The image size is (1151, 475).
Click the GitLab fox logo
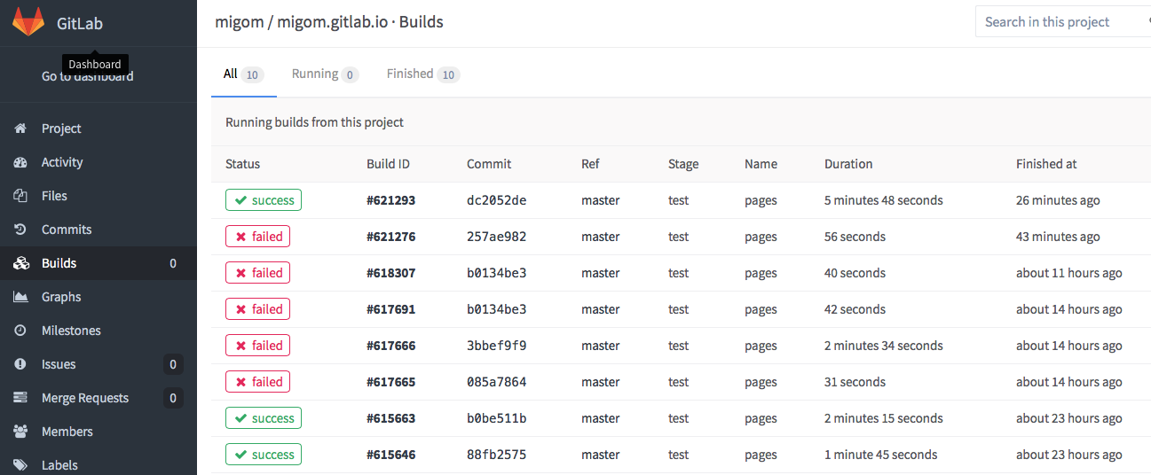28,22
